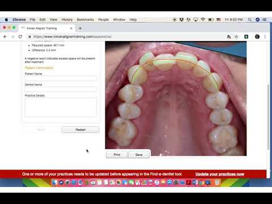Close the Inman Aligner Training tab
Image resolution: width=272 pixels, height=204 pixels.
click(71, 28)
